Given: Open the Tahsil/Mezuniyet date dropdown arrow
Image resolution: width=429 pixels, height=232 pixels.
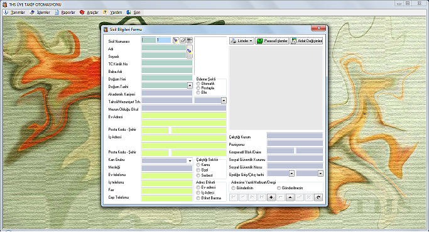Looking at the screenshot, I should tap(224, 101).
